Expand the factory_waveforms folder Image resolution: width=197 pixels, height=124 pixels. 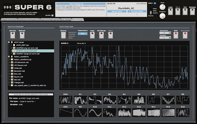pyautogui.click(x=9, y=57)
